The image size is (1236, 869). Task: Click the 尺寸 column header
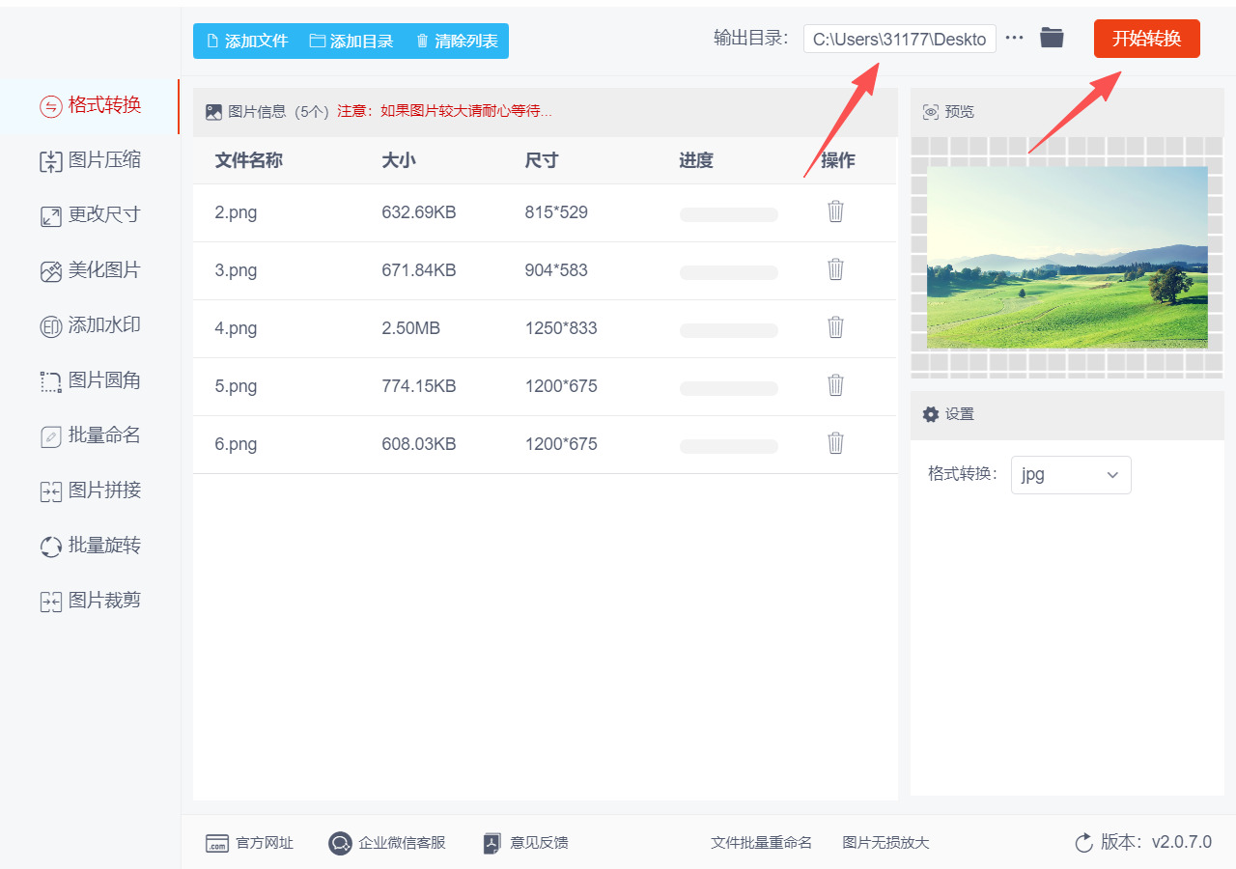pyautogui.click(x=542, y=160)
